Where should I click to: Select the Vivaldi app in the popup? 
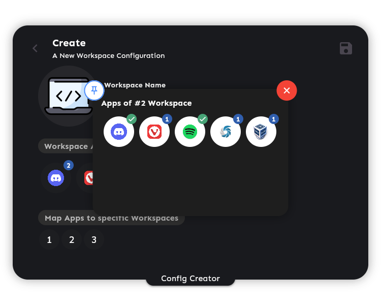[x=154, y=132]
